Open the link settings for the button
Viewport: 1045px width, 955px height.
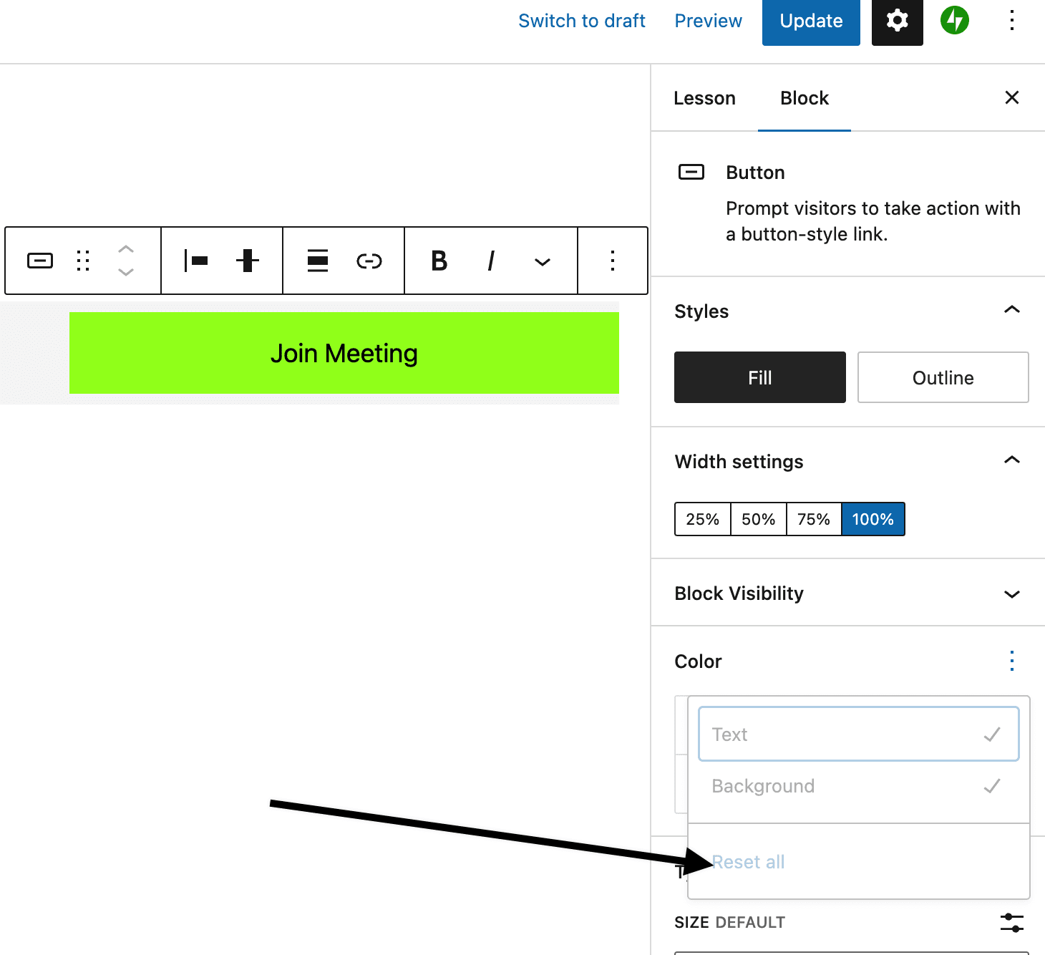pyautogui.click(x=369, y=261)
